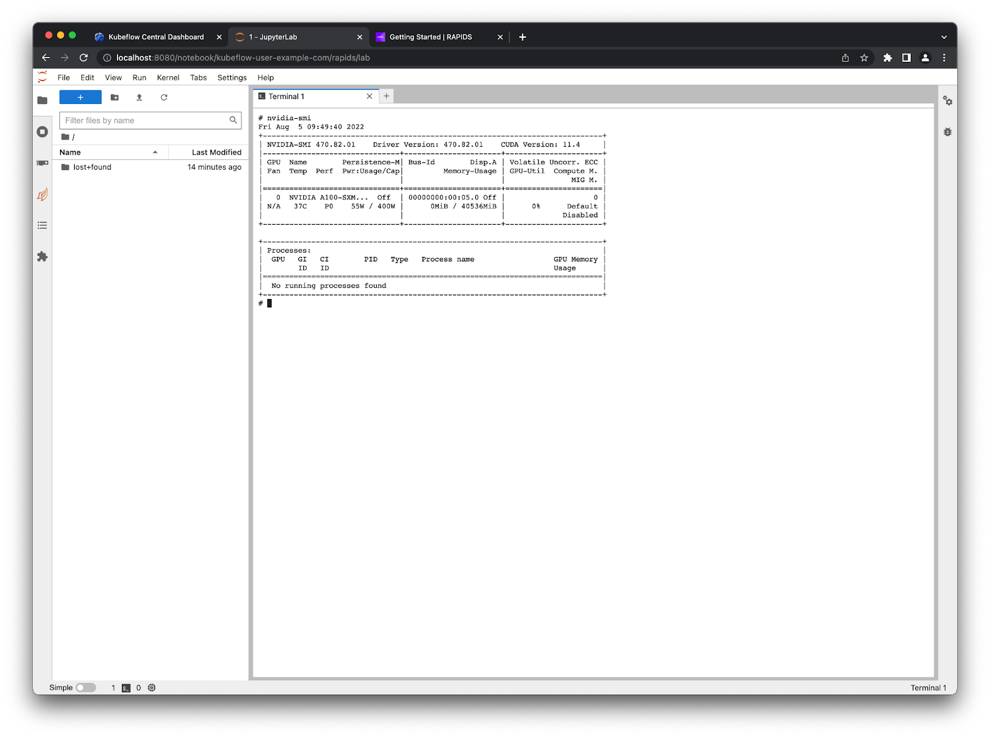990x738 pixels.
Task: Click the site information icon in address bar
Action: click(x=107, y=58)
